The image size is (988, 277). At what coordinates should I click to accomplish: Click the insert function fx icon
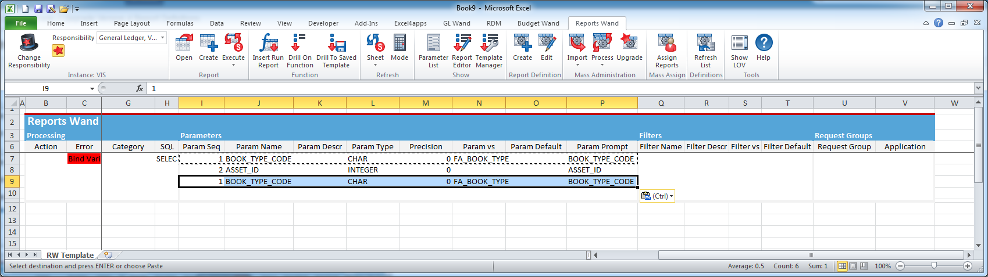tap(140, 88)
